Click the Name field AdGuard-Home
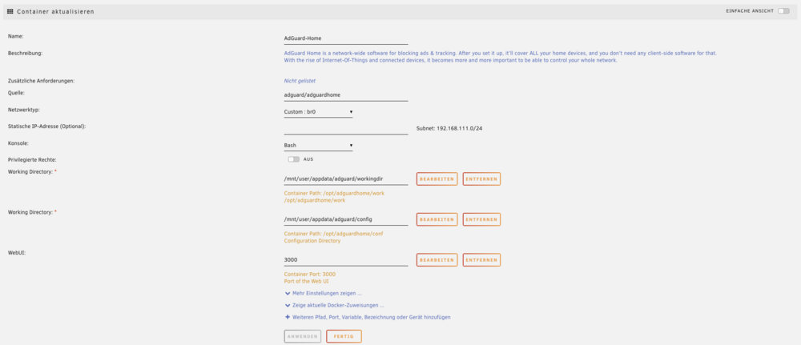The height and width of the screenshot is (345, 801). tap(346, 38)
